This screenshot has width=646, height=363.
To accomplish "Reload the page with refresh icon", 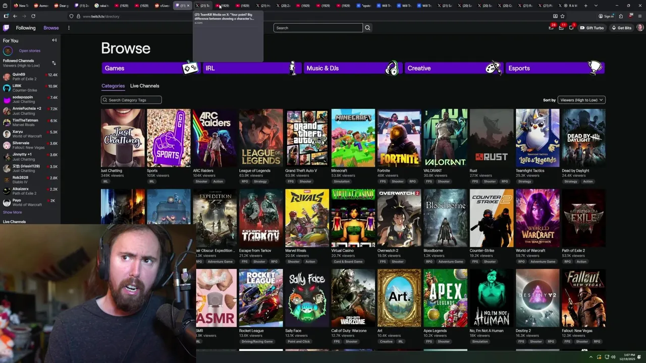I will click(x=33, y=16).
